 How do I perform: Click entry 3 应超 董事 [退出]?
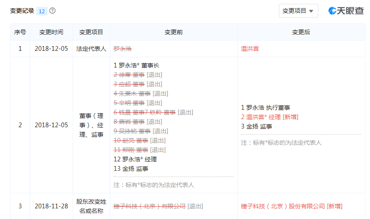138,84
